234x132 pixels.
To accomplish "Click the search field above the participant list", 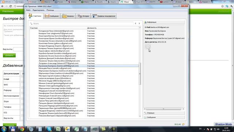I will pyautogui.click(x=83, y=23).
